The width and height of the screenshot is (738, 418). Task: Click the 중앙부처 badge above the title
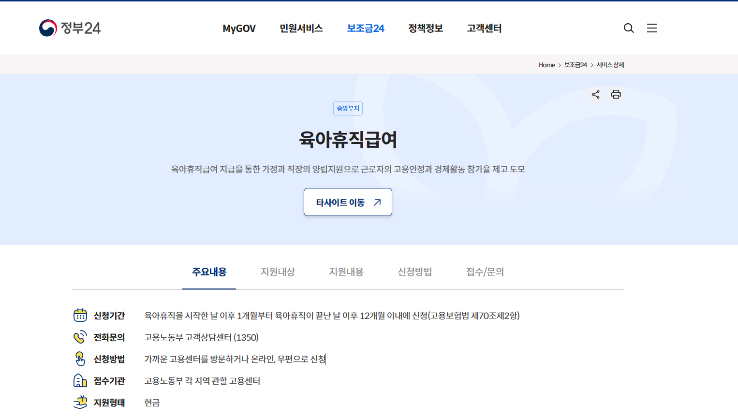point(348,108)
